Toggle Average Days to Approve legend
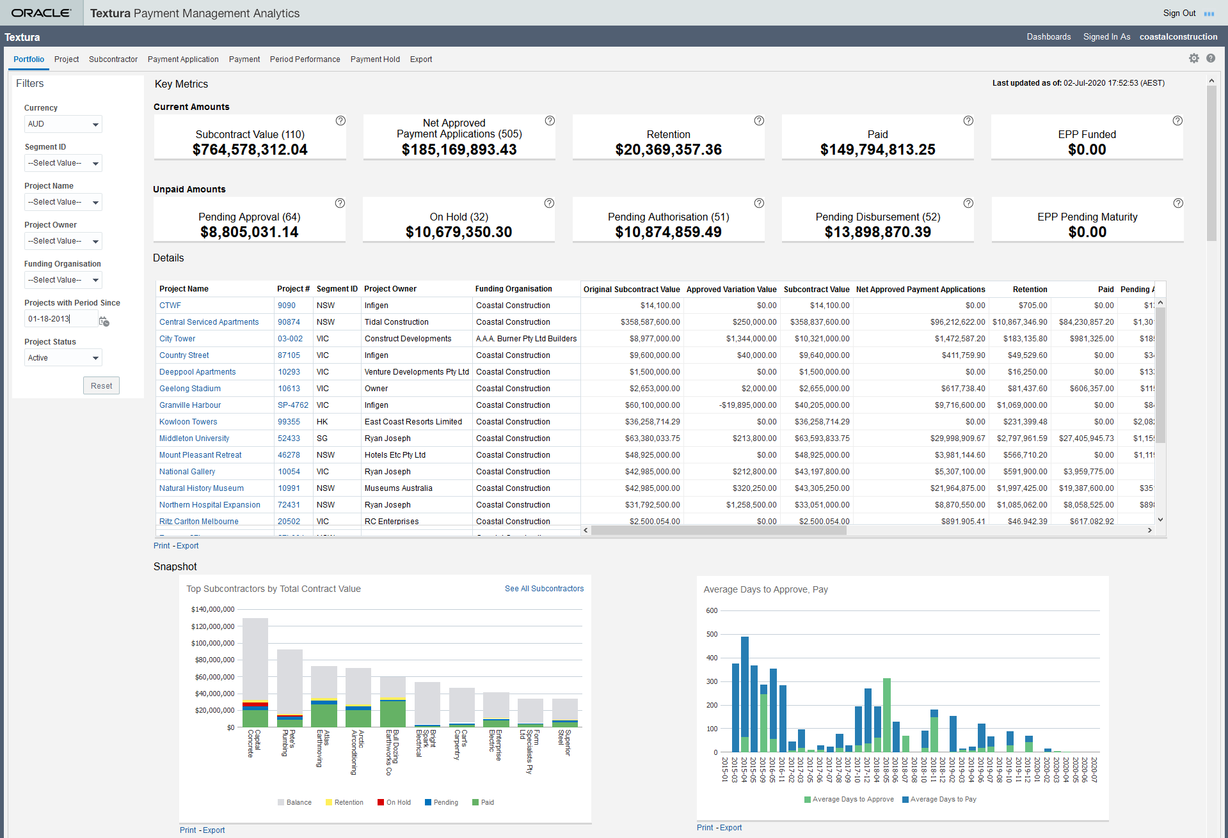Image resolution: width=1228 pixels, height=838 pixels. click(x=849, y=799)
